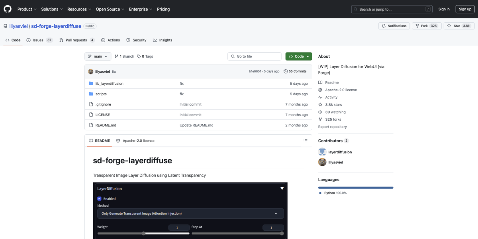The width and height of the screenshot is (478, 239).
Task: Click the Insights graph icon
Action: [x=155, y=40]
